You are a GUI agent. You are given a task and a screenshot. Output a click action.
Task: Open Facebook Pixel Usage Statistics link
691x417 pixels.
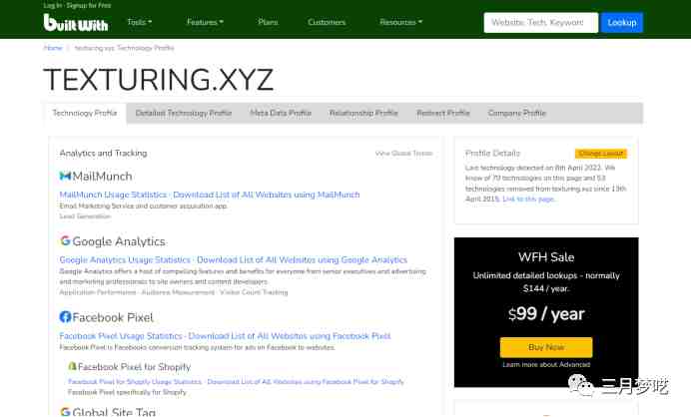[x=121, y=336]
